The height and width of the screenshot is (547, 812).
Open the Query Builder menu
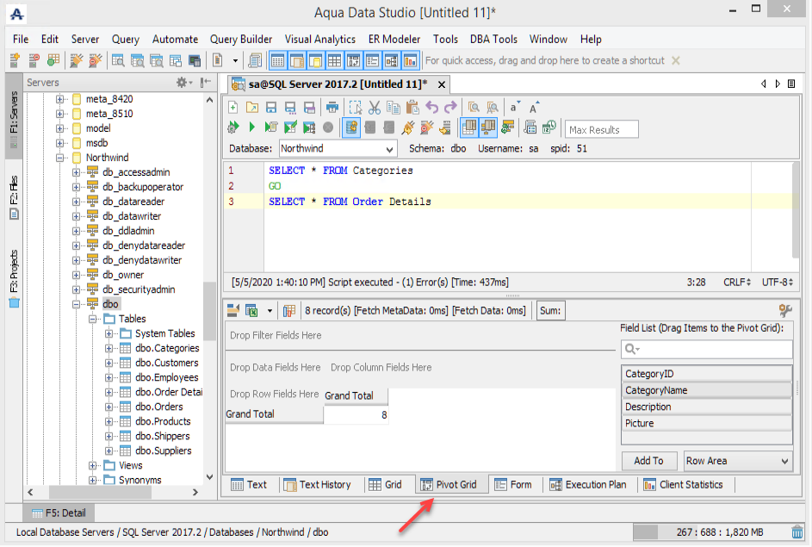coord(240,39)
